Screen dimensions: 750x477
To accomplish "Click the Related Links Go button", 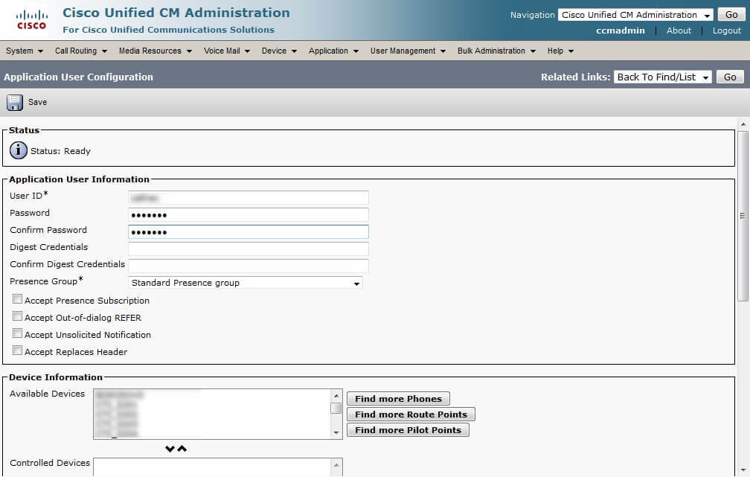I will 730,77.
